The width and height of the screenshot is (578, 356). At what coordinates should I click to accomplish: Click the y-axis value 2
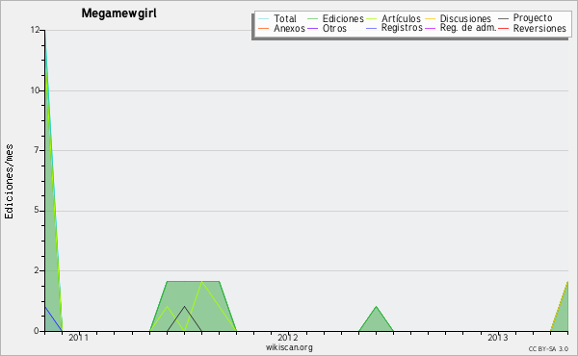37,270
